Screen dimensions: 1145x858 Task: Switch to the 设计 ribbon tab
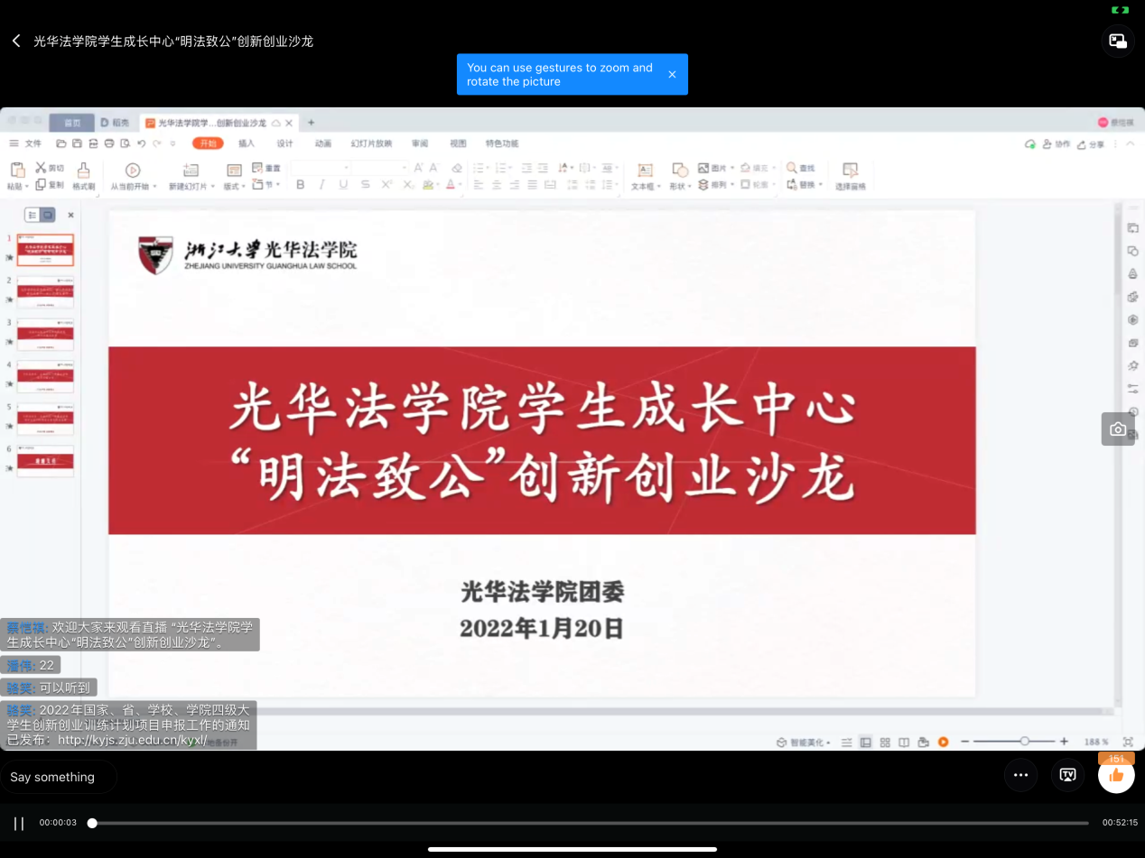coord(284,143)
